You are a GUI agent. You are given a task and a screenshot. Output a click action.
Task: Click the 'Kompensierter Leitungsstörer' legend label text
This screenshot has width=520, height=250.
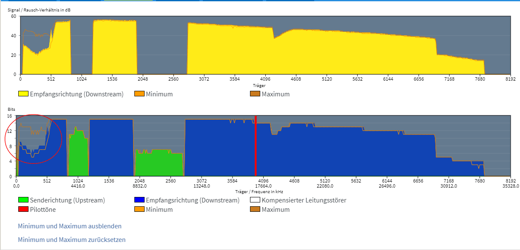pyautogui.click(x=304, y=200)
